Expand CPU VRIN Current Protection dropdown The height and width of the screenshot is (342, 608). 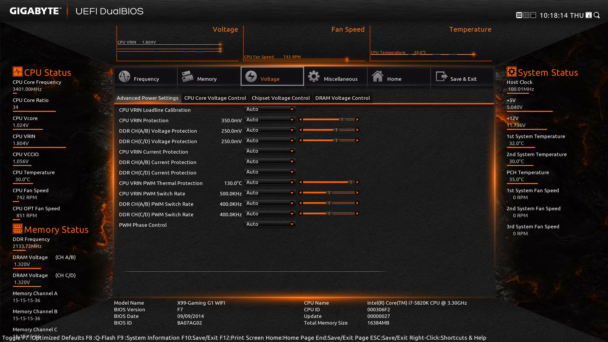pos(270,151)
